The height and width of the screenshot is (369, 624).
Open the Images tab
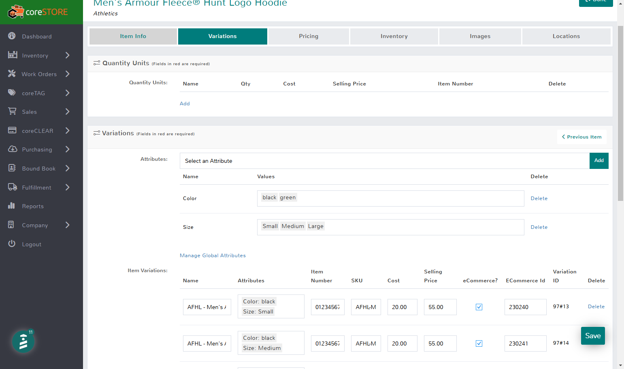[480, 36]
